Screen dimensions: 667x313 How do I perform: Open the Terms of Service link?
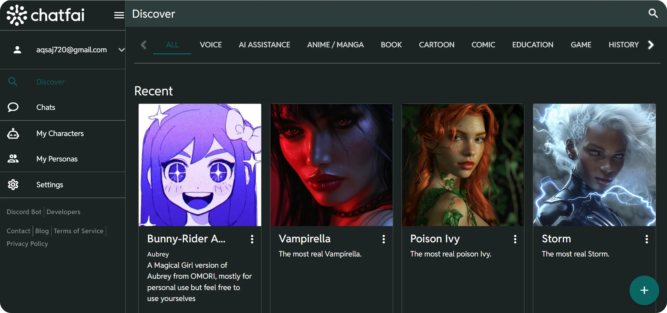pyautogui.click(x=79, y=231)
